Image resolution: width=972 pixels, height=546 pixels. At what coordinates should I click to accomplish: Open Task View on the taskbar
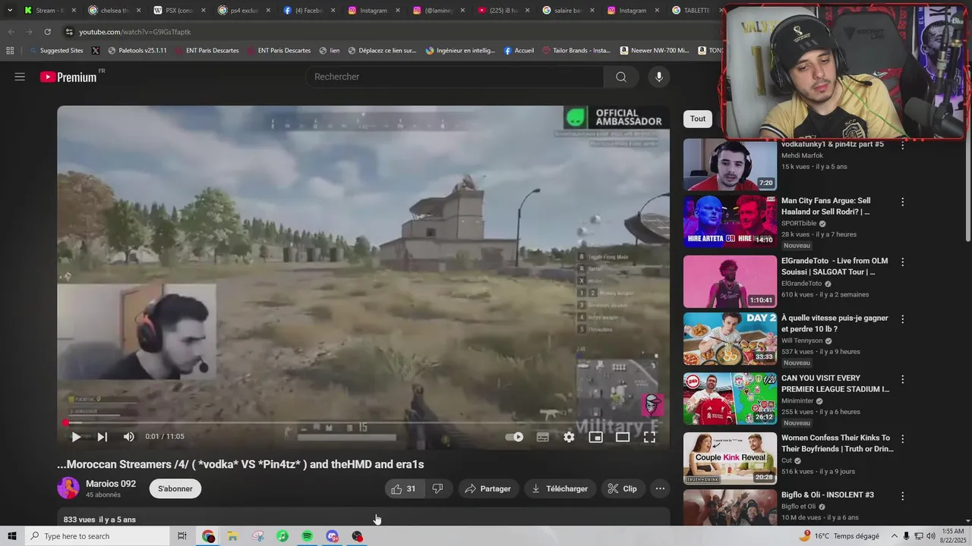point(182,536)
